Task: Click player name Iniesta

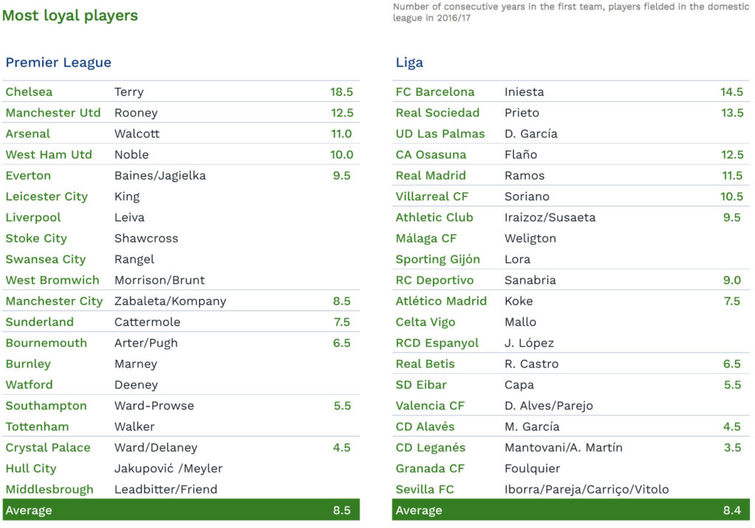Action: click(524, 92)
